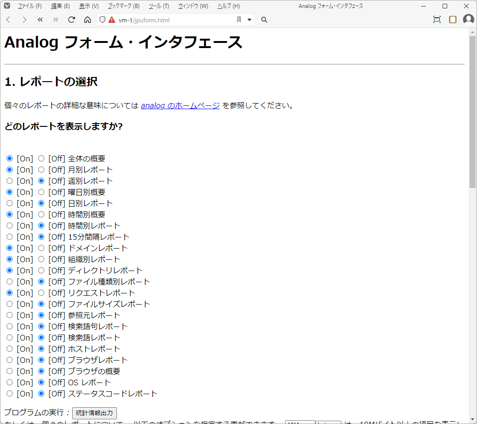The height and width of the screenshot is (424, 477).
Task: Select On for ブラウザの概要
Action: 9,371
